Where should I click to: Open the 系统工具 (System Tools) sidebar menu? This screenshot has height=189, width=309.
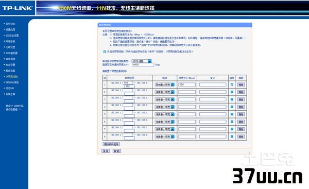[10, 94]
